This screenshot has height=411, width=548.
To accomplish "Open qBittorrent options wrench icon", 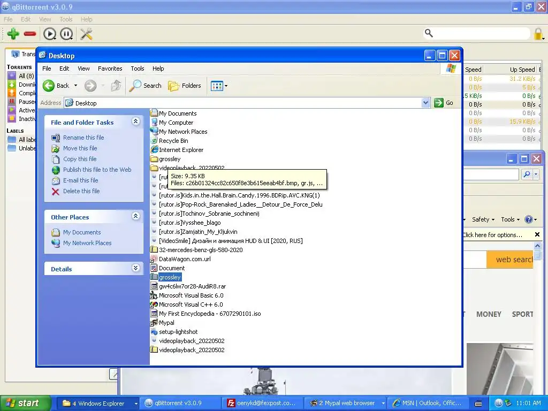I will [86, 34].
